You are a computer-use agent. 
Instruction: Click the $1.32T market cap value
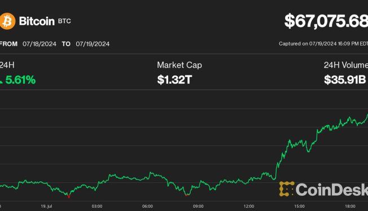[x=174, y=80]
